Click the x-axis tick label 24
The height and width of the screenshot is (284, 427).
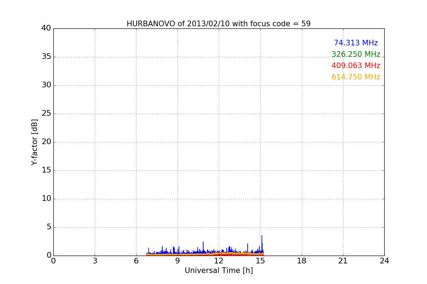384,261
